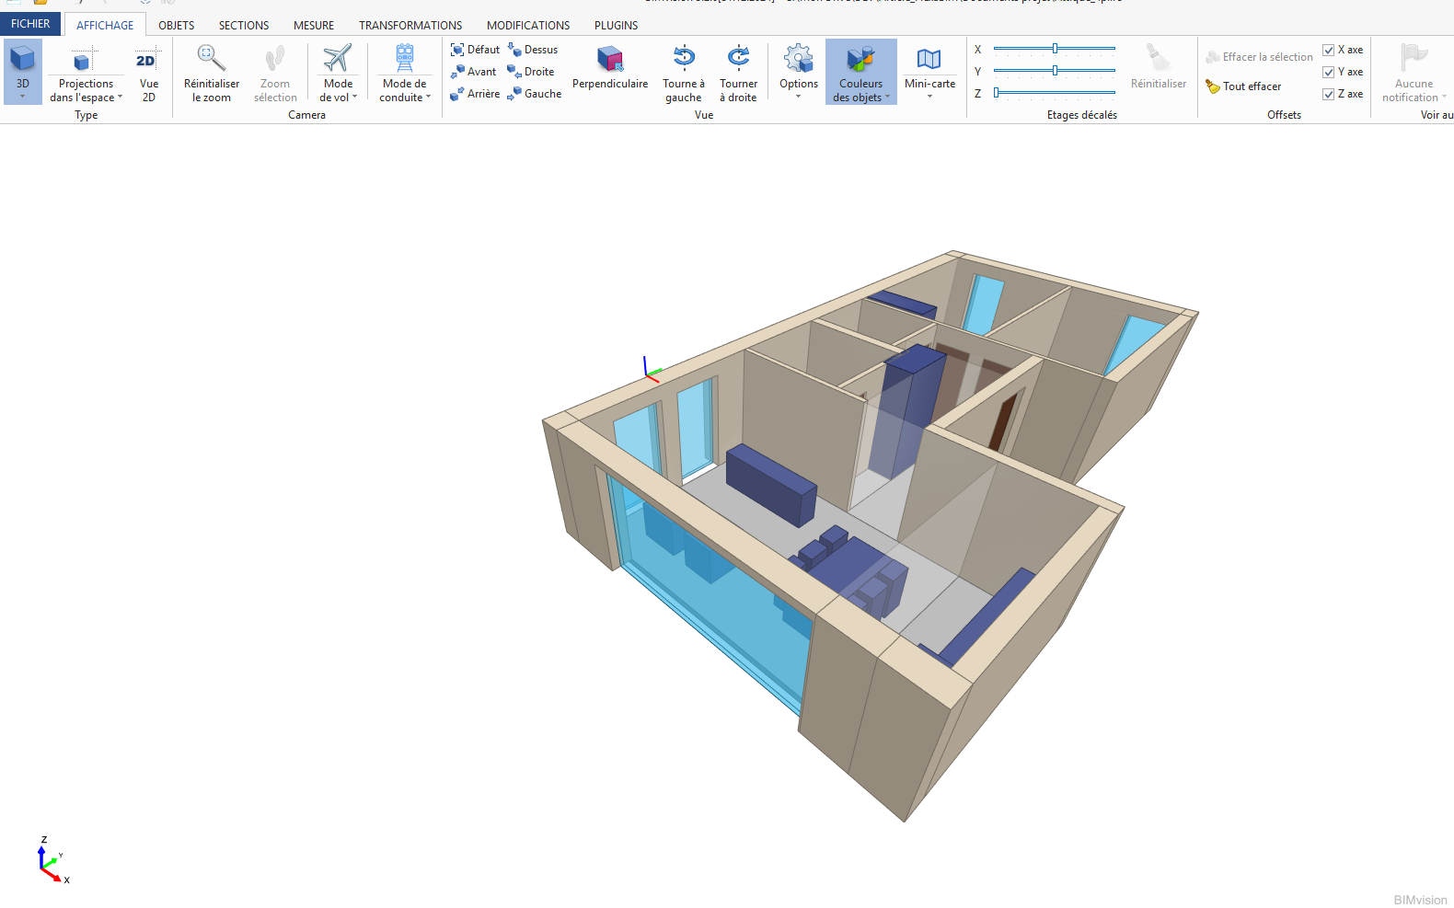The width and height of the screenshot is (1454, 908).
Task: Set view to Avant
Action: [473, 72]
